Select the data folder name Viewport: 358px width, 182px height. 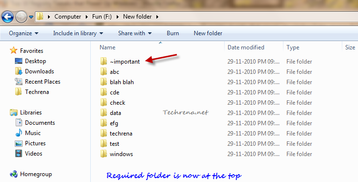[x=115, y=113]
